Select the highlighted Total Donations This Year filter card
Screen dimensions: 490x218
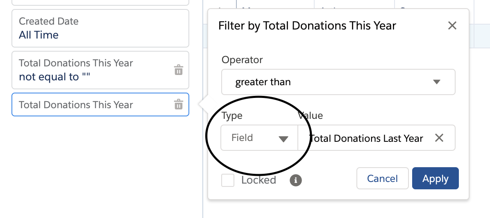pos(100,104)
